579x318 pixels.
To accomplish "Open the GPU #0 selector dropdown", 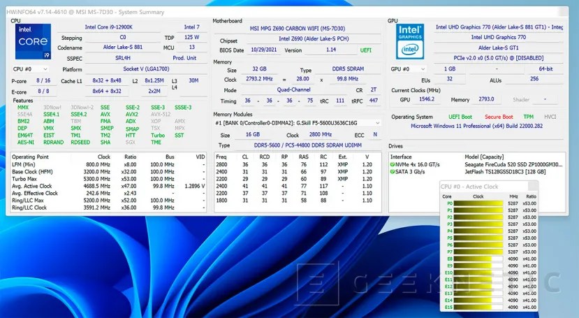I will pos(408,69).
